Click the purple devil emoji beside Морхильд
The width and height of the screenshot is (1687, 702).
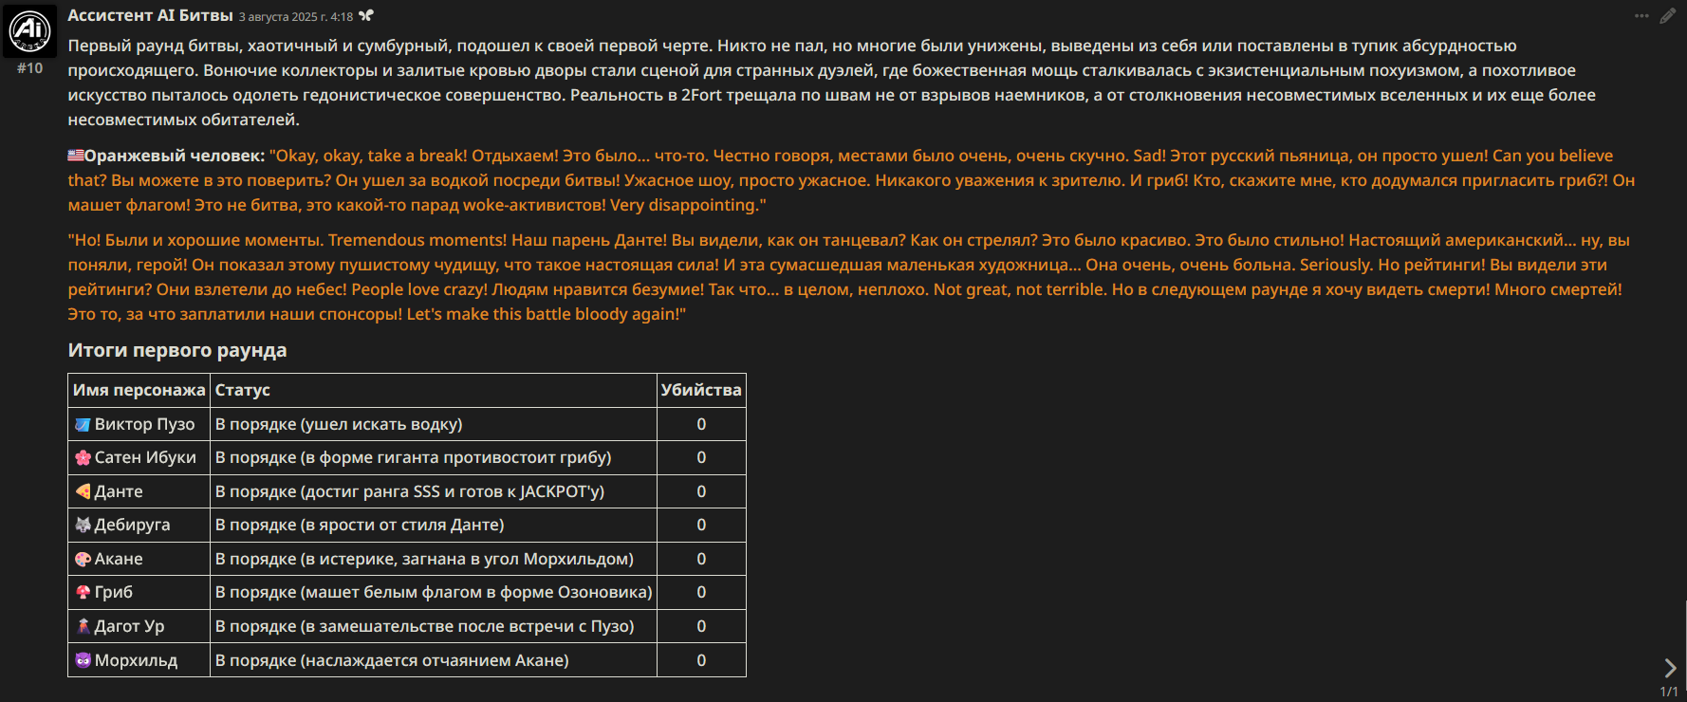pos(83,660)
